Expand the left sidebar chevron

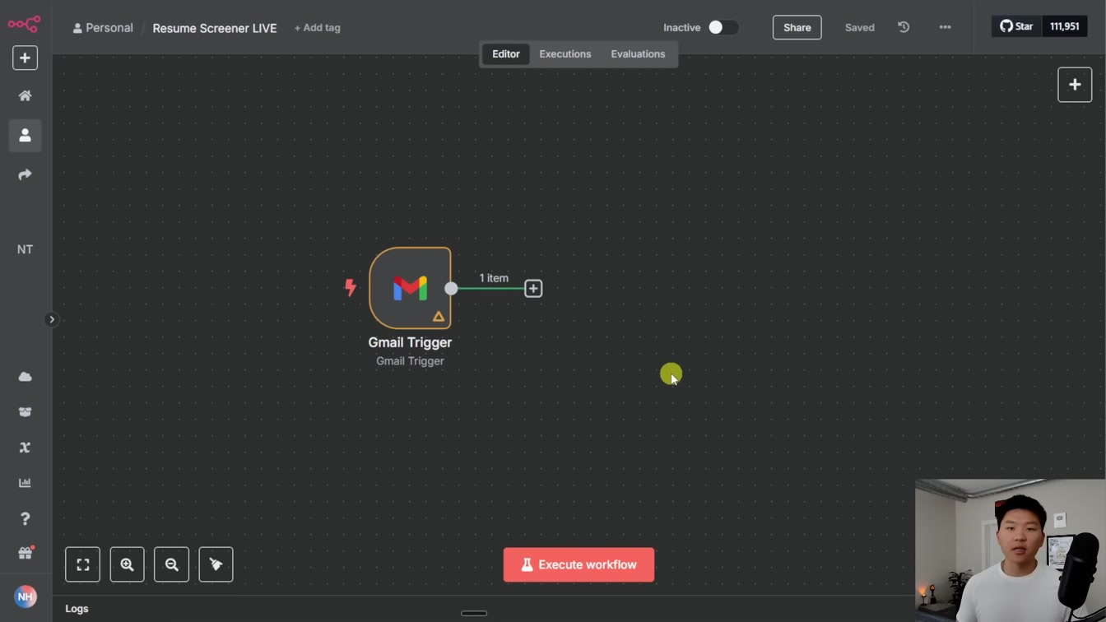coord(51,319)
